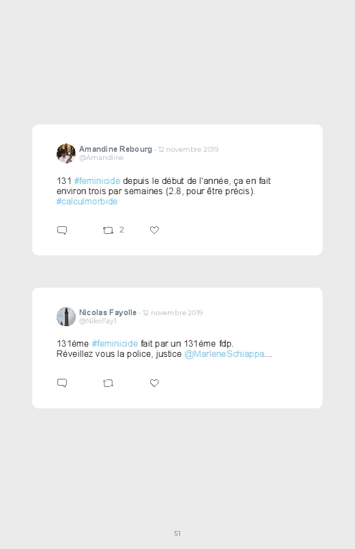The height and width of the screenshot is (549, 355).
Task: Open the @MarleneSchiappa mention
Action: coord(224,354)
